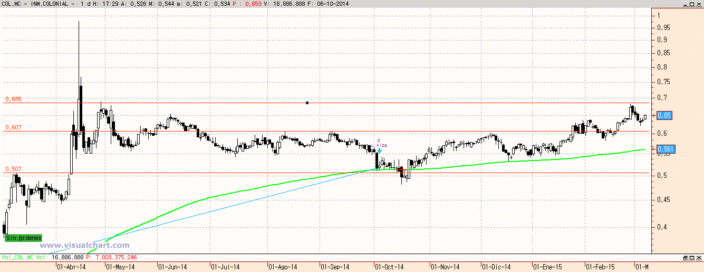Select the 0,607 horizontal level label
The width and height of the screenshot is (704, 272).
point(13,127)
